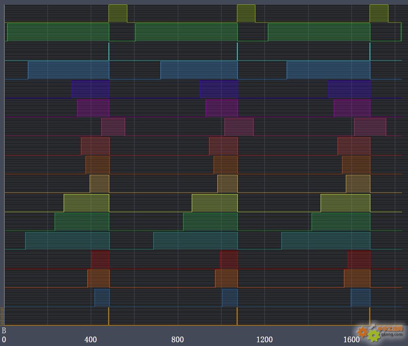
Task: Click the orange gear icon in the watermark
Action: 363,332
